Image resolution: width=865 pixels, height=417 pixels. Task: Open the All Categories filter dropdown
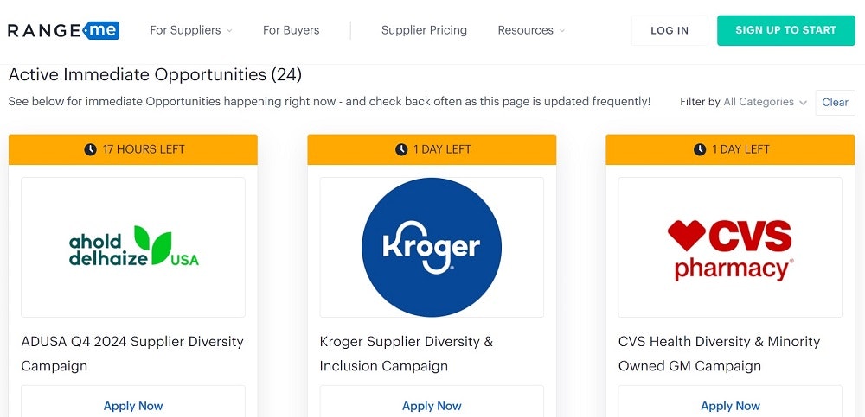pyautogui.click(x=765, y=102)
